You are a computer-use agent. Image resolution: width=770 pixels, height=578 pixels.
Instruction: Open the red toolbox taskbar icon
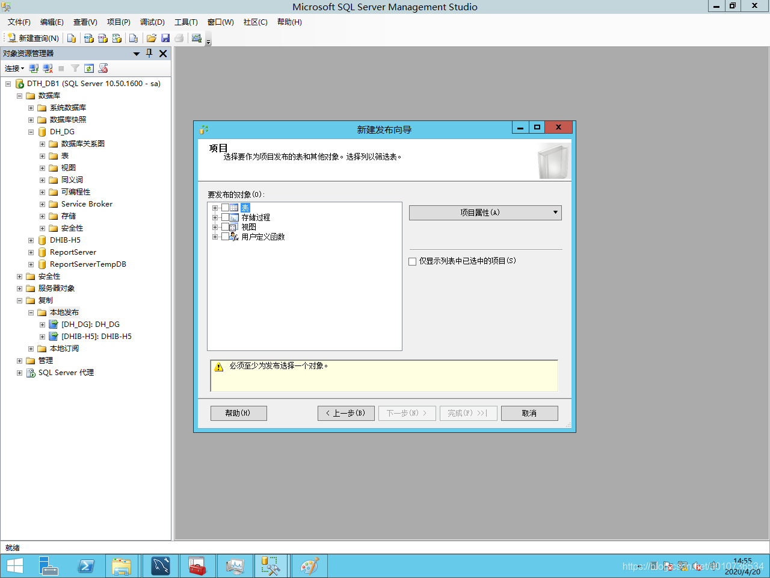[x=197, y=566]
